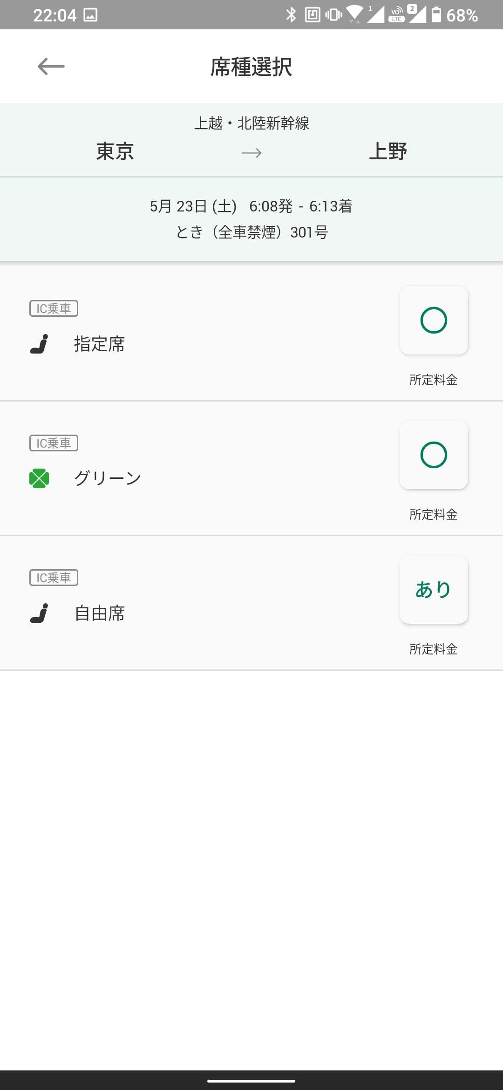
Task: Tap the IC乗車 badge above 指定席
Action: [x=54, y=308]
